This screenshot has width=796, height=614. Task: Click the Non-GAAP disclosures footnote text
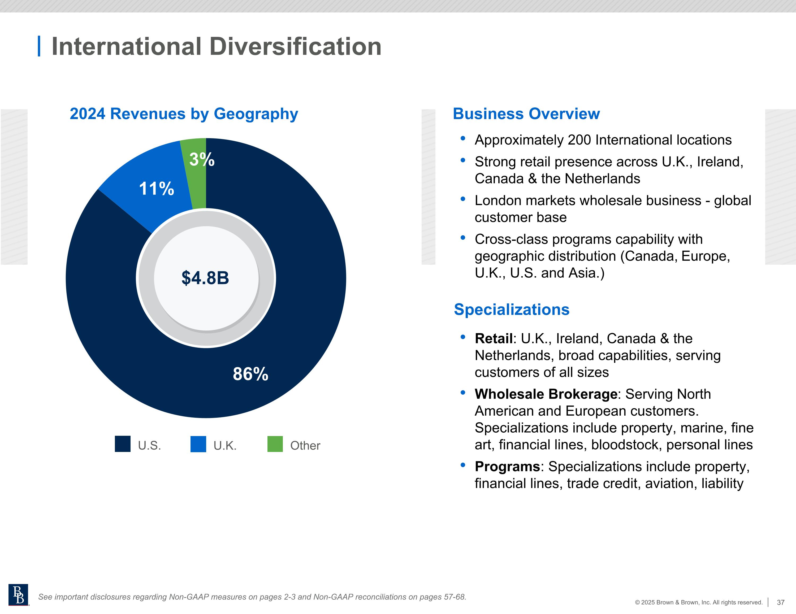(252, 597)
